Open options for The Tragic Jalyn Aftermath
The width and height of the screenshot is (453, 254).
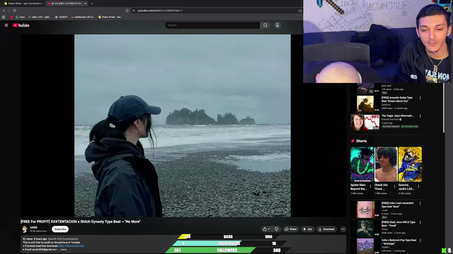420,116
